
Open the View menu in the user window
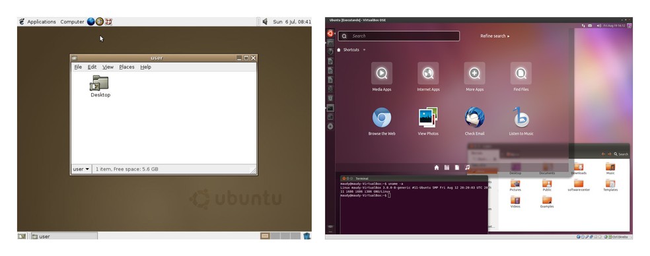click(x=108, y=67)
